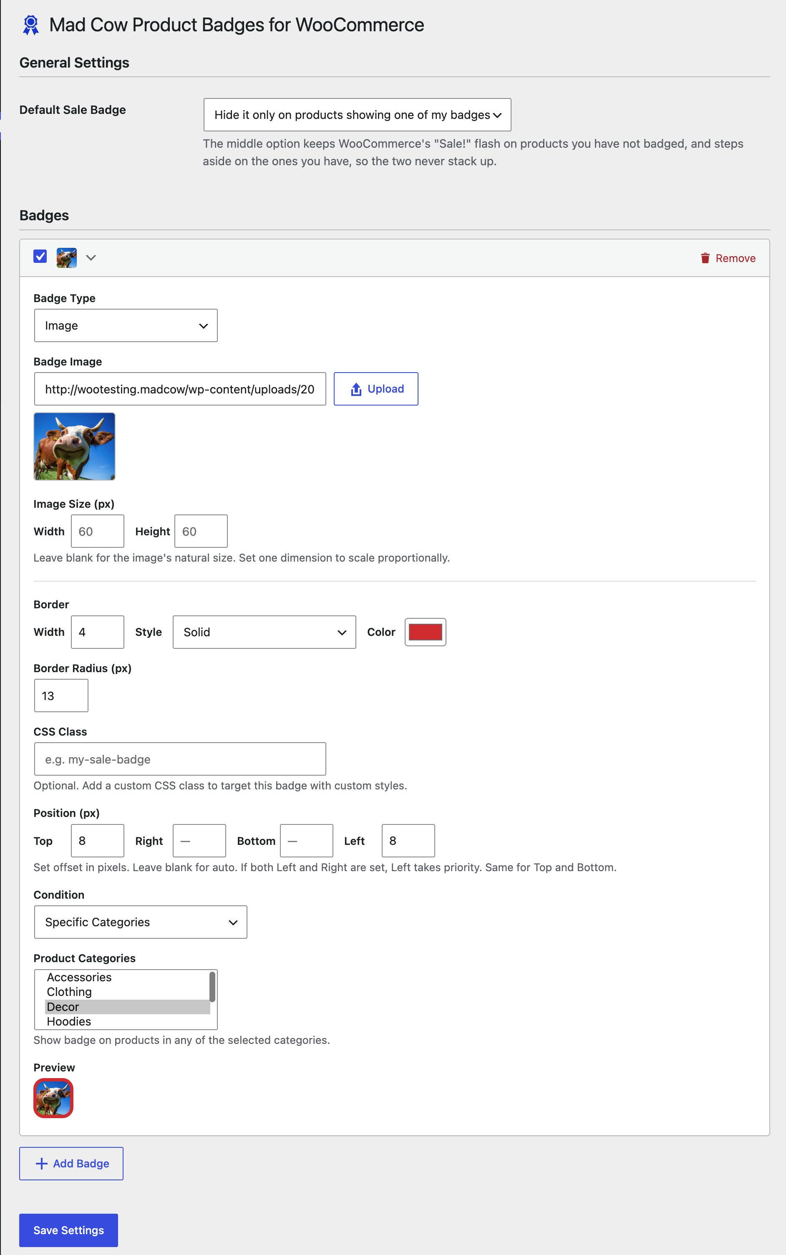The height and width of the screenshot is (1255, 786).
Task: Select Decor in Product Categories list
Action: (127, 1007)
